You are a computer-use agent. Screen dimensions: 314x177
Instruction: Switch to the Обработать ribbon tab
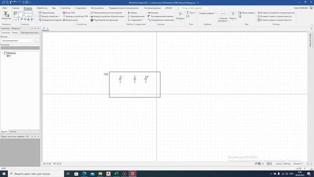pos(42,8)
